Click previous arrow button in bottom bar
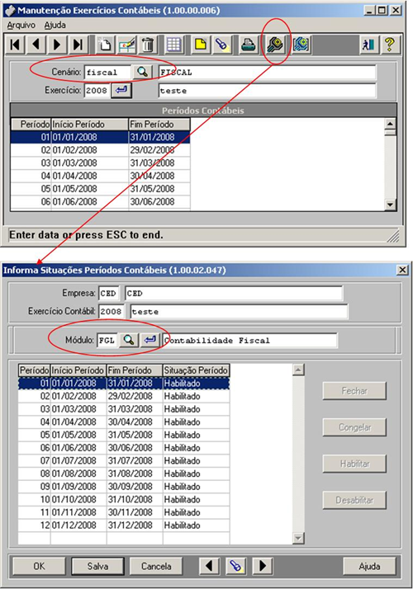The width and height of the screenshot is (413, 589). pyautogui.click(x=210, y=566)
